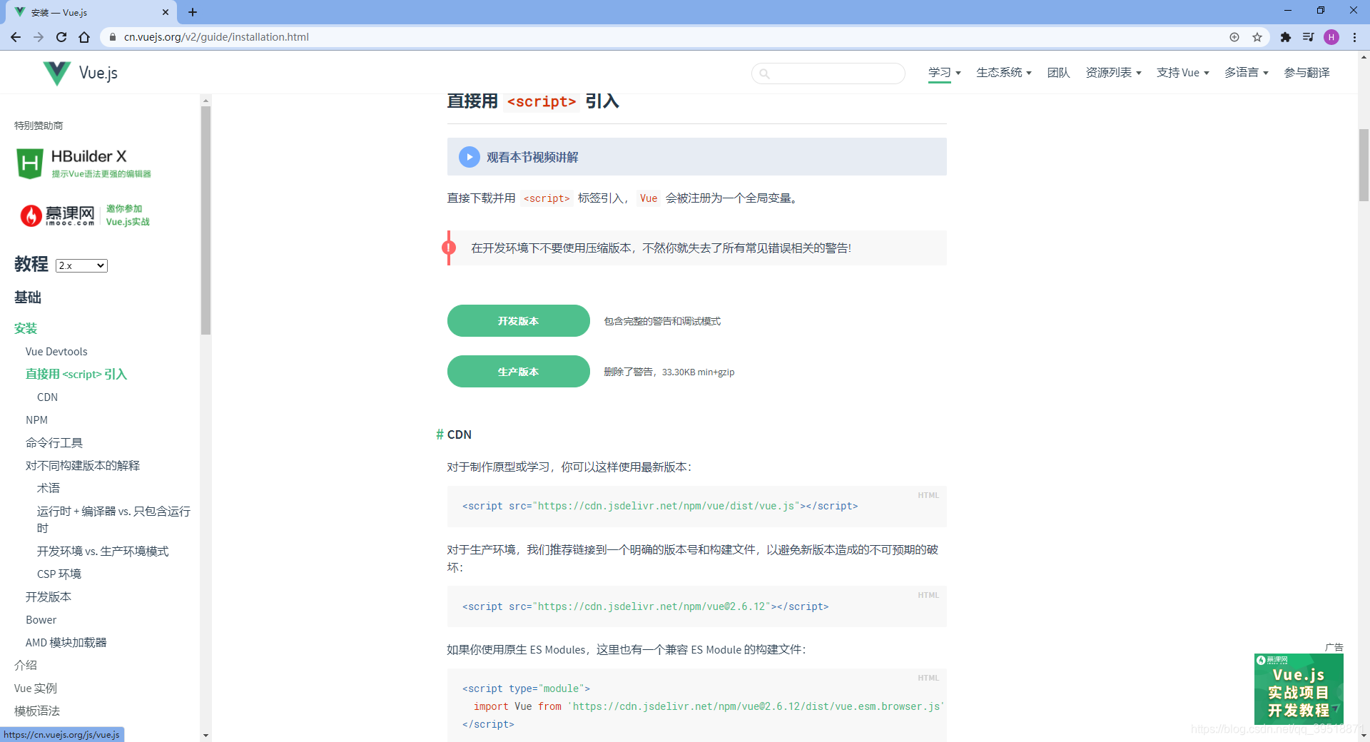Open Vue Devtools sidebar link
This screenshot has width=1370, height=742.
pos(56,352)
